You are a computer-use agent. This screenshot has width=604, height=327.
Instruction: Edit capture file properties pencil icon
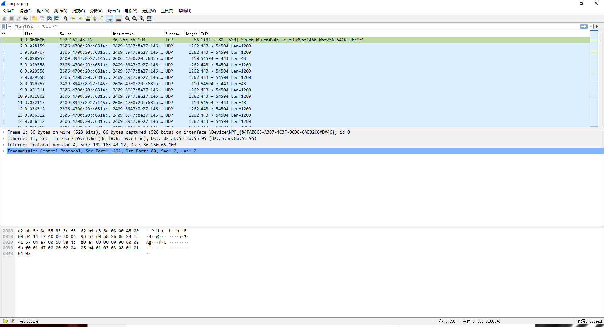coord(13,321)
